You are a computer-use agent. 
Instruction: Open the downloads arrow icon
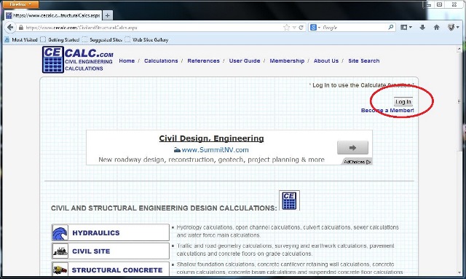(x=422, y=28)
